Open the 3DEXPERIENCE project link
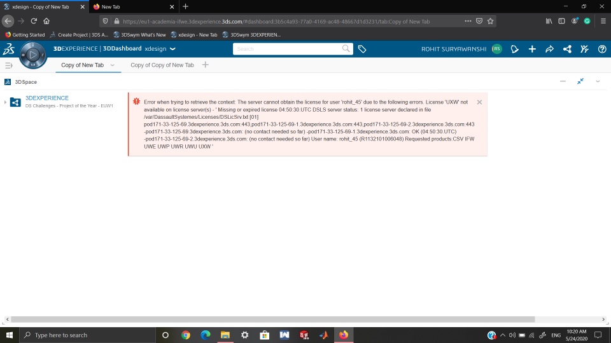 pyautogui.click(x=46, y=98)
